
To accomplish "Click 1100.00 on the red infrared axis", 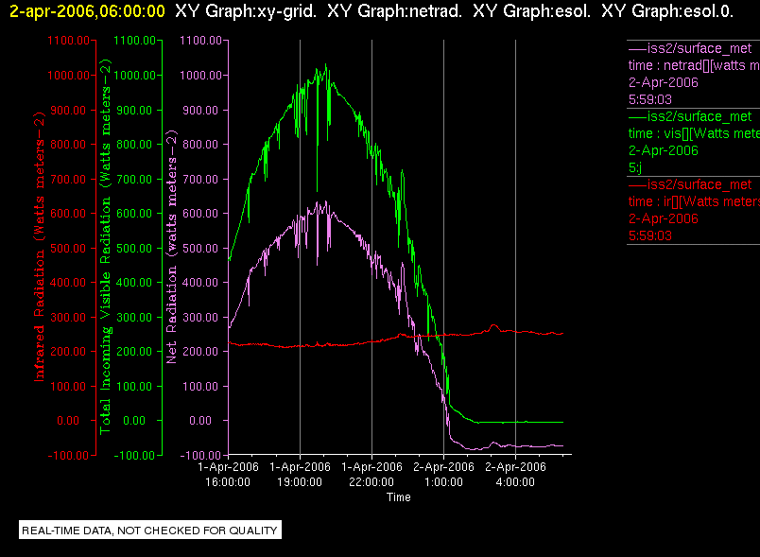I will coord(68,41).
